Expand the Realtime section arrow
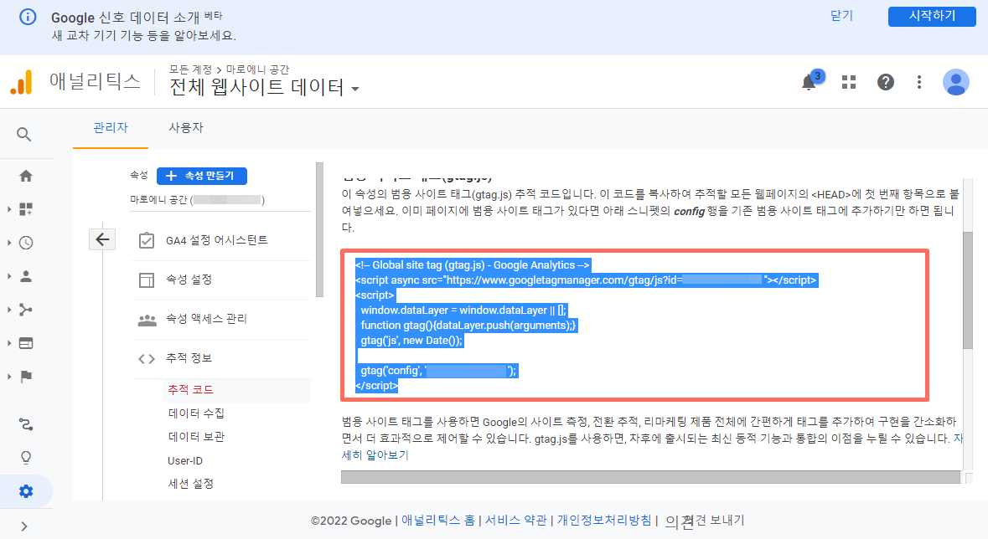Viewport: 988px width, 539px height. 9,243
